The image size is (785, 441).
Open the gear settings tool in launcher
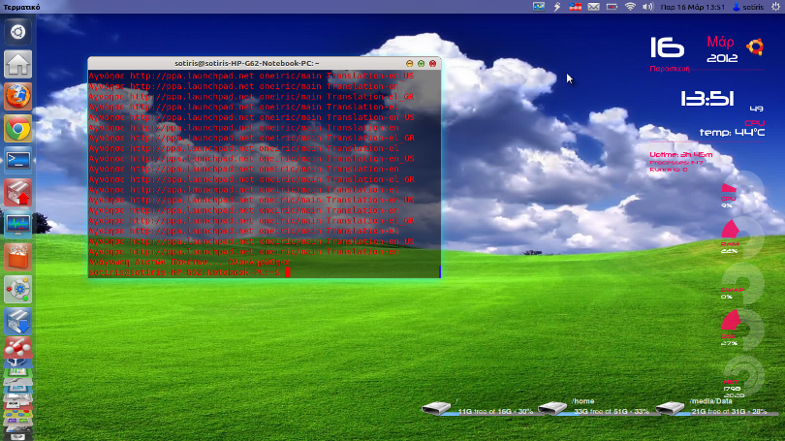pyautogui.click(x=18, y=289)
